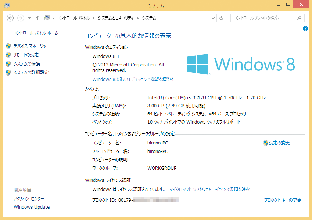Viewport: 312px width, 220px height.
Task: Click the computer icon in address bar
Action: click(47, 18)
